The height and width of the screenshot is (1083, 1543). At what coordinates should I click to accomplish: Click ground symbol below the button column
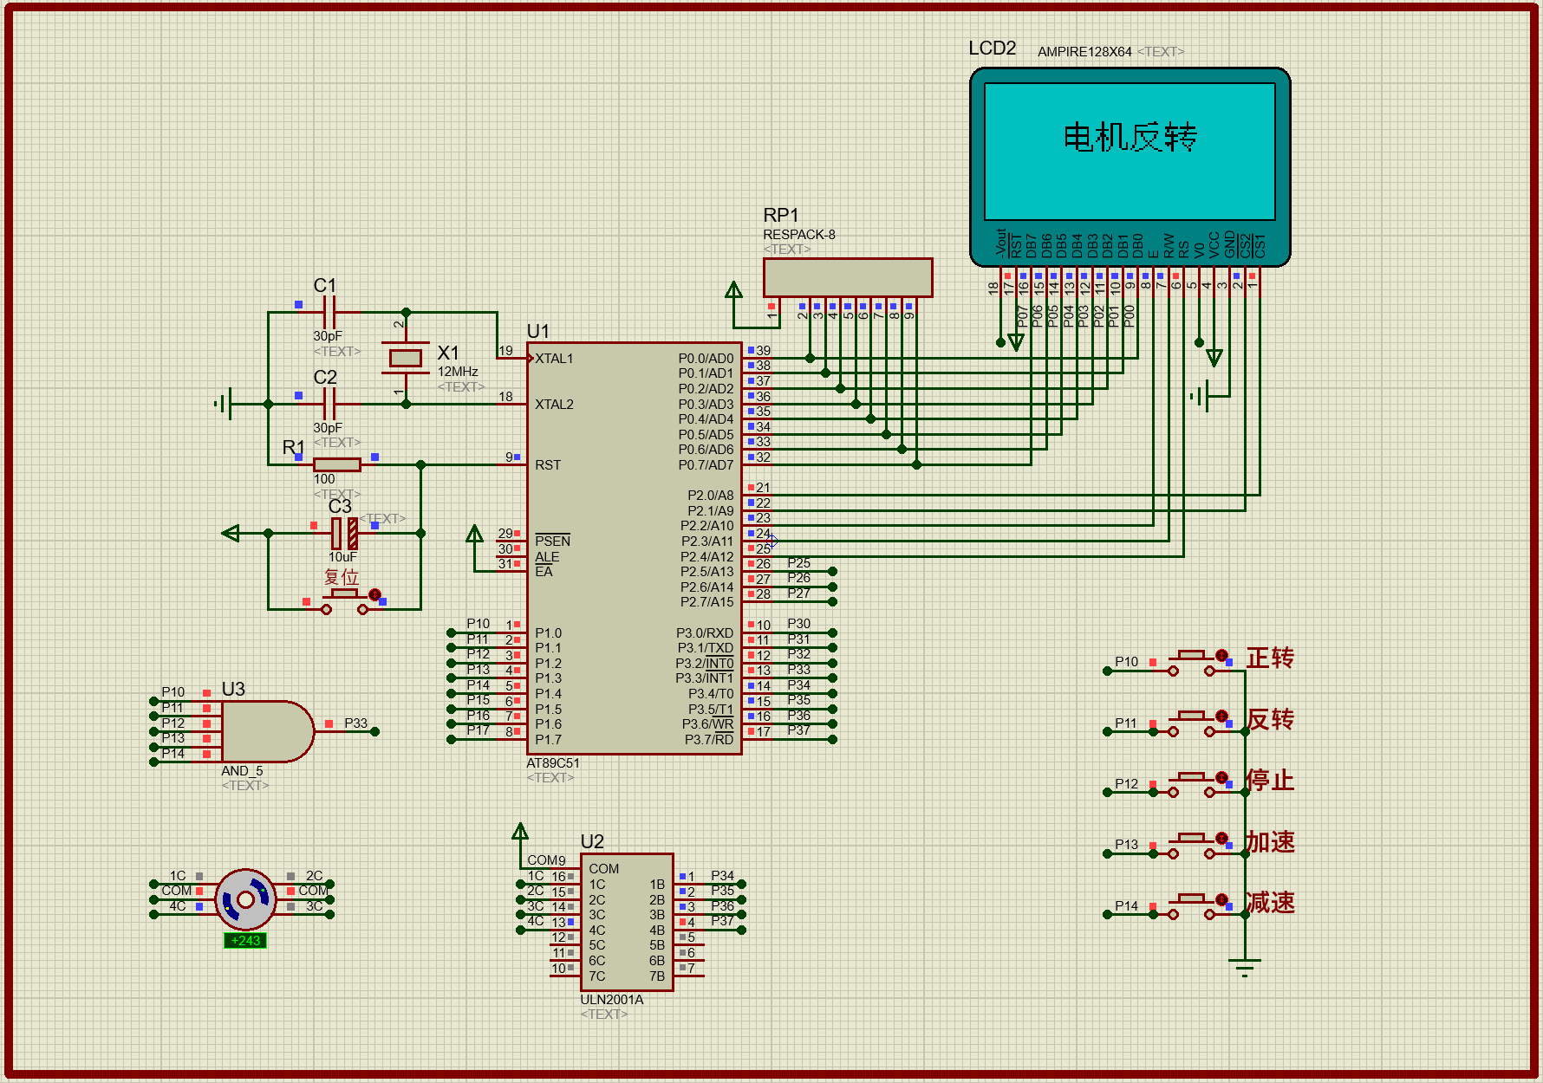[x=1244, y=966]
